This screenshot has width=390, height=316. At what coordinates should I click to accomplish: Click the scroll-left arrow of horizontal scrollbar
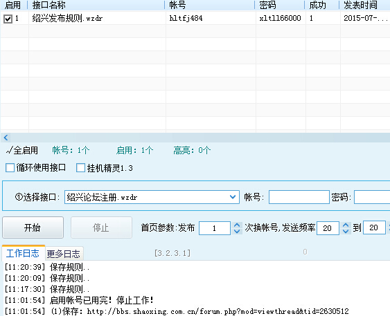tap(6, 138)
